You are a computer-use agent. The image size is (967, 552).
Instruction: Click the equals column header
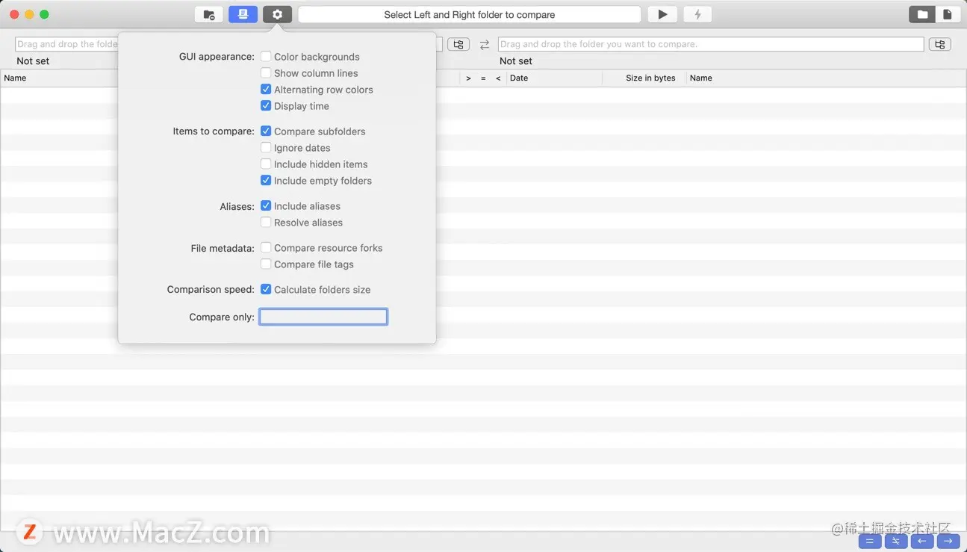[483, 78]
